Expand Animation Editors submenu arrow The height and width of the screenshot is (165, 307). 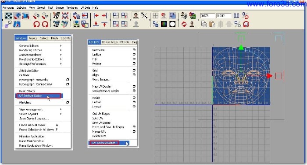(61, 55)
